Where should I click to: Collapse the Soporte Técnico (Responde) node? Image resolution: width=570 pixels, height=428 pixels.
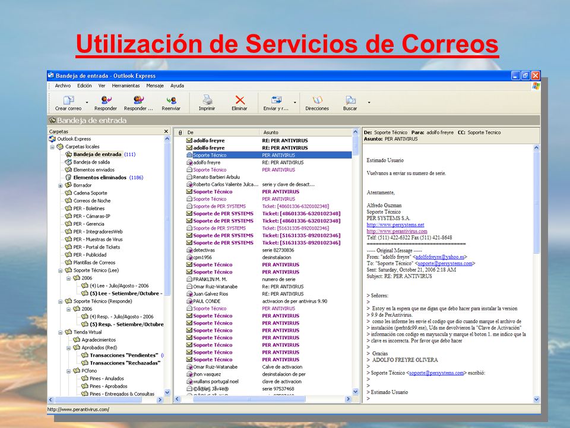click(x=61, y=302)
